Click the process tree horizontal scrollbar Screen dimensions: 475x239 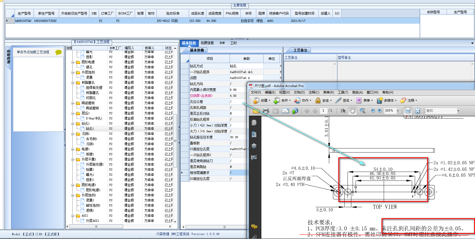point(96,227)
